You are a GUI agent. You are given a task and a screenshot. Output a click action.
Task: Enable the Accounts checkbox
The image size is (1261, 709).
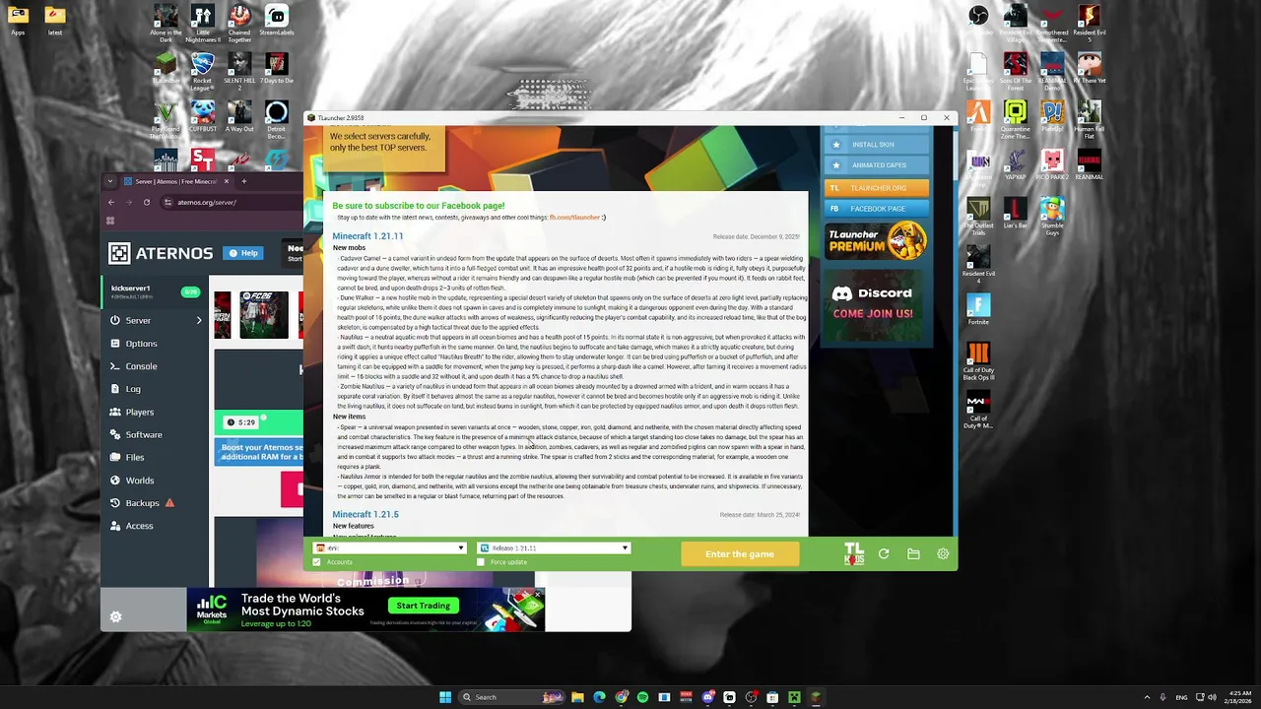[316, 562]
